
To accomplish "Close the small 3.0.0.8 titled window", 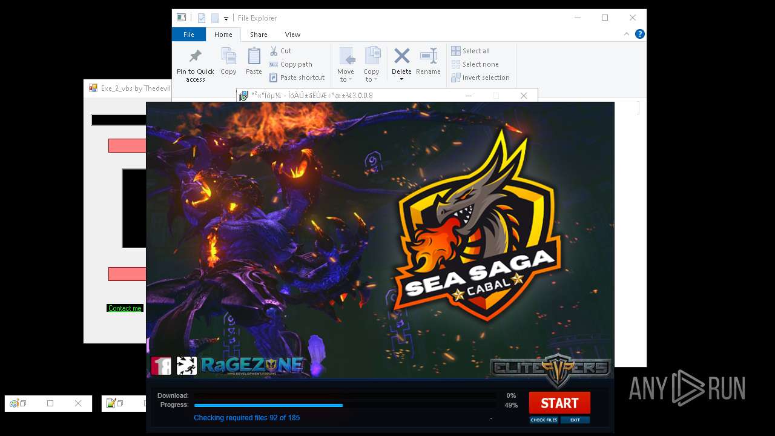I will [524, 96].
